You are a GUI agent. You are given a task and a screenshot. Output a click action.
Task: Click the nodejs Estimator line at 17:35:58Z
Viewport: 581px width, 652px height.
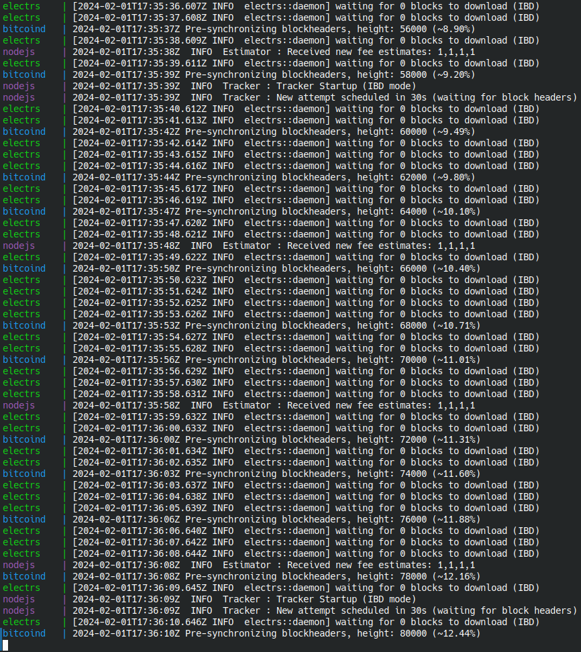pyautogui.click(x=239, y=405)
